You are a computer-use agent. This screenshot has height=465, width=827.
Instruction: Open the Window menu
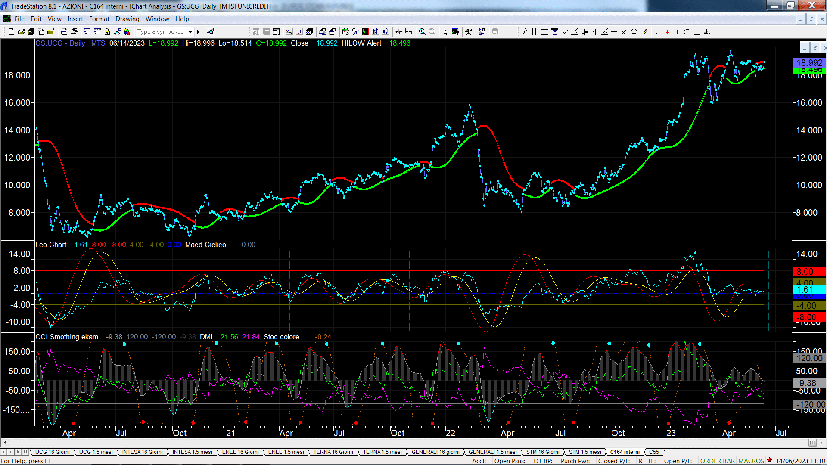coord(157,19)
